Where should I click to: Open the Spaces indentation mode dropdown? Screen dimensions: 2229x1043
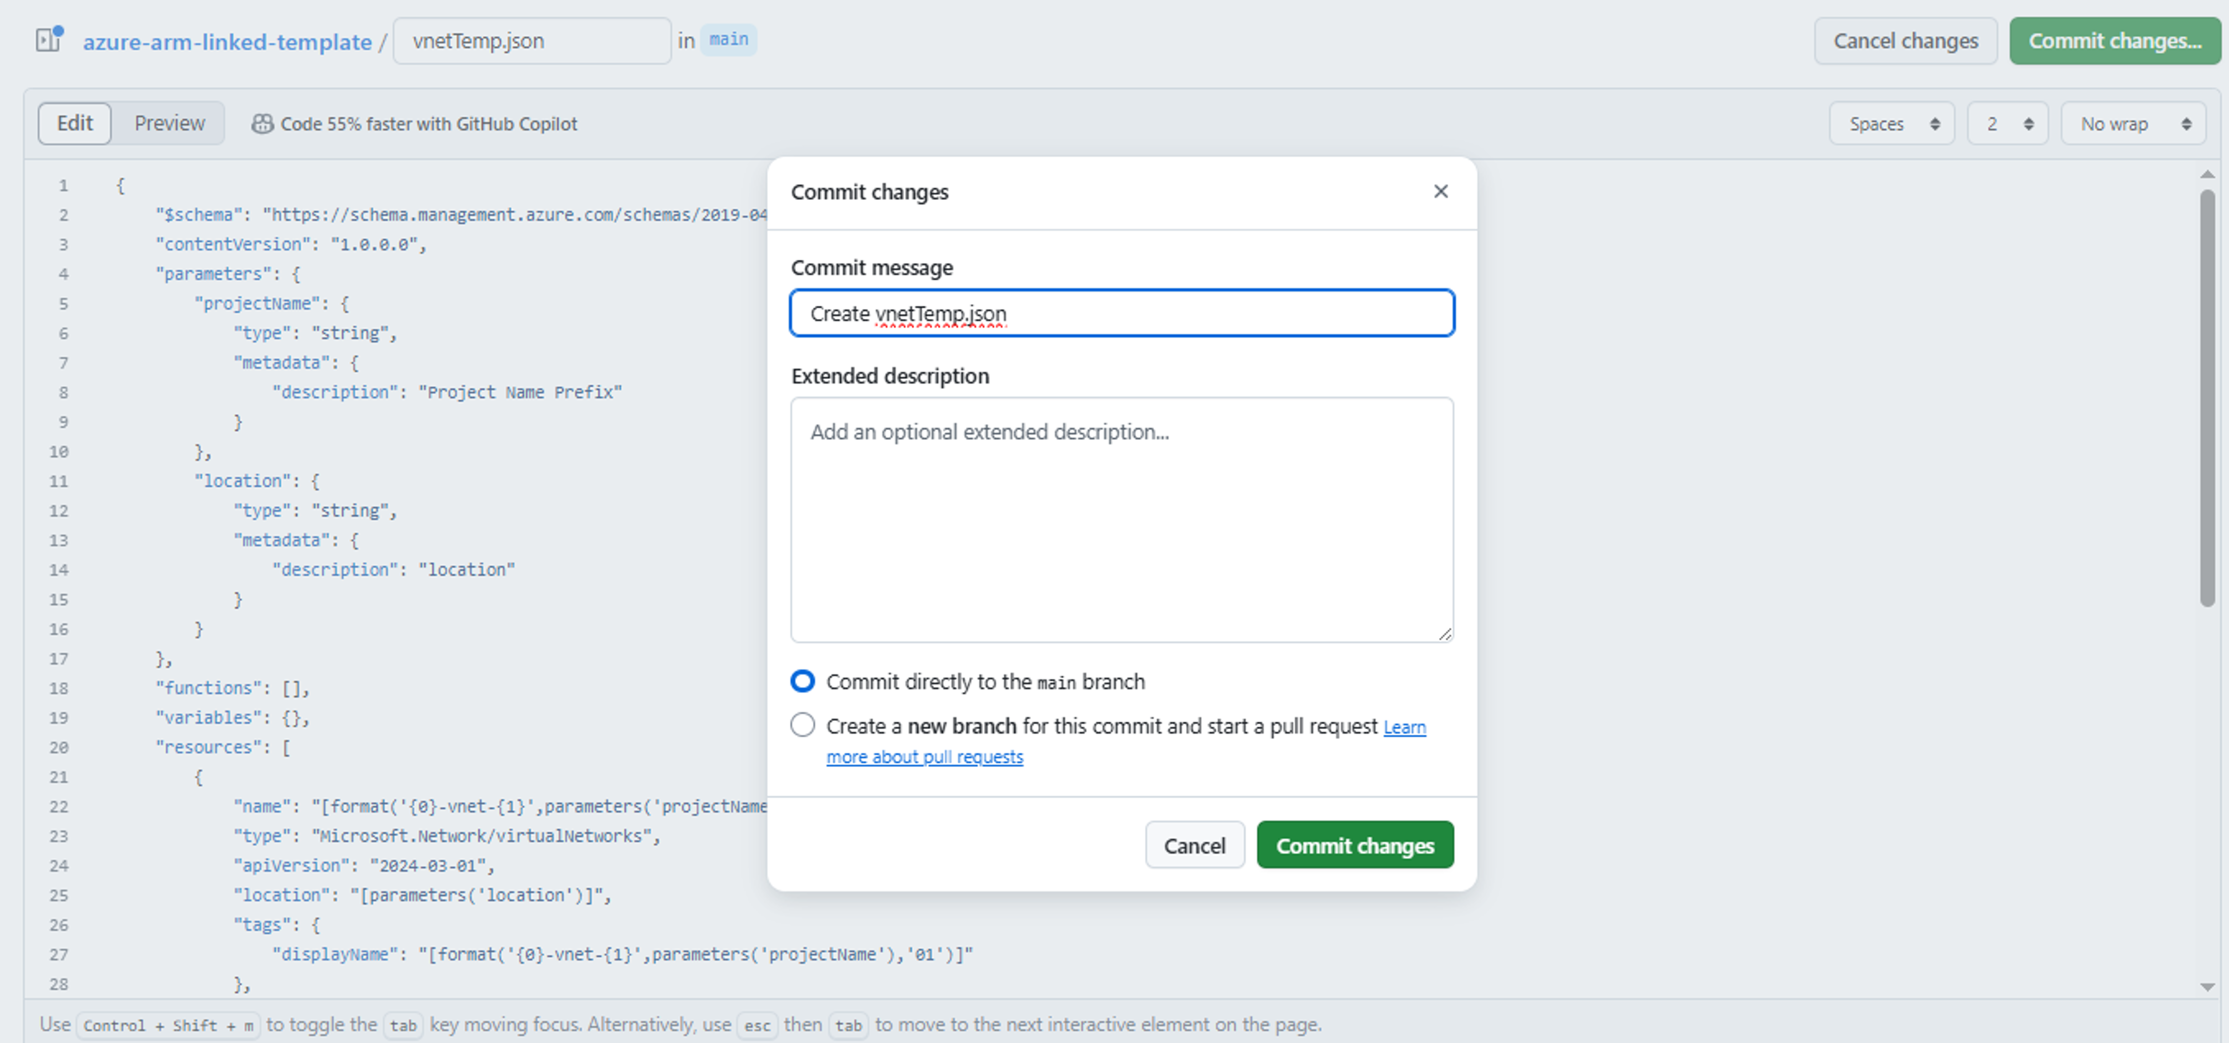(x=1892, y=123)
